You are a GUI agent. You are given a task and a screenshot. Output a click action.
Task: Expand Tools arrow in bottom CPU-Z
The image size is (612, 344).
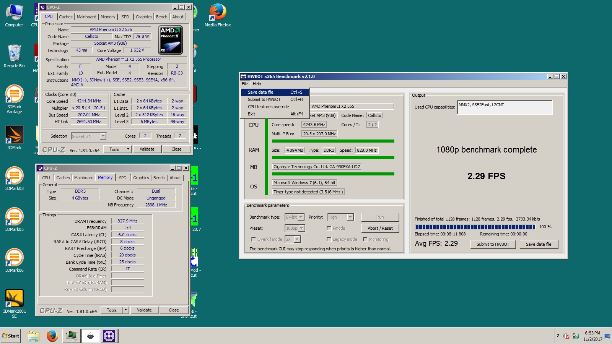(x=125, y=310)
